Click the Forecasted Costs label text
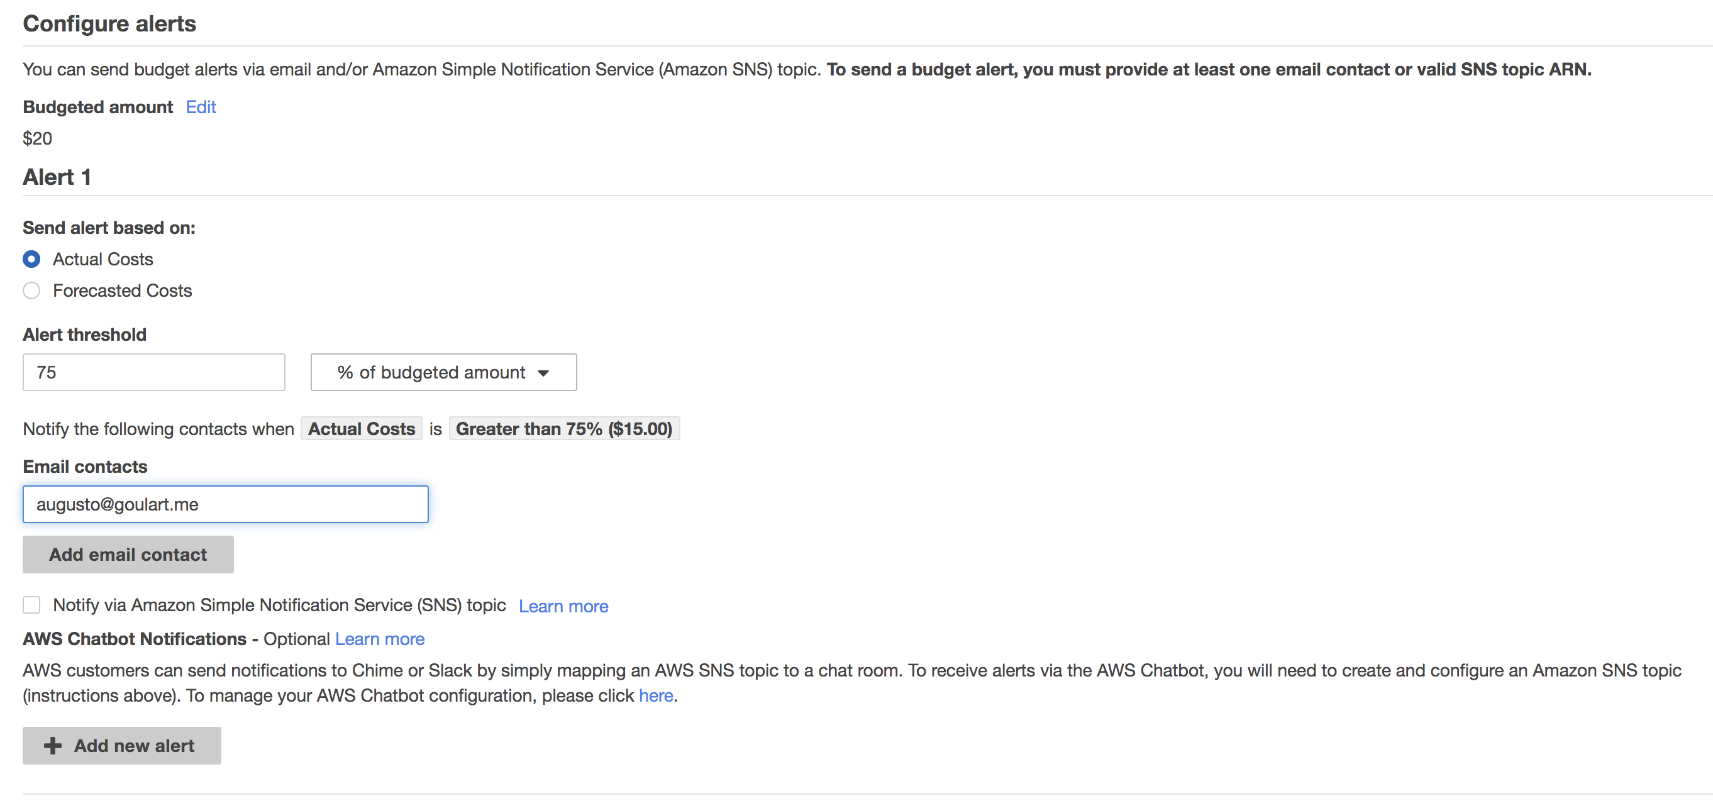1713x801 pixels. pyautogui.click(x=123, y=290)
